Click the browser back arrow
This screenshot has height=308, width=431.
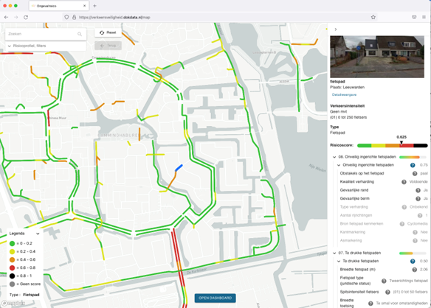[x=6, y=17]
